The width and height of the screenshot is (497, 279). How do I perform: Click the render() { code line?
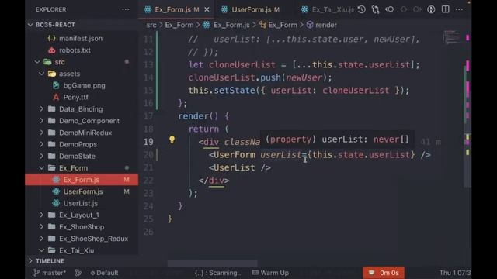tap(203, 116)
